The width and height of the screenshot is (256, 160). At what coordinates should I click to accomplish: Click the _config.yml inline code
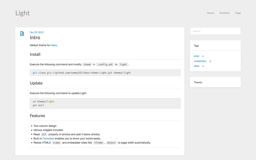[x=105, y=65]
